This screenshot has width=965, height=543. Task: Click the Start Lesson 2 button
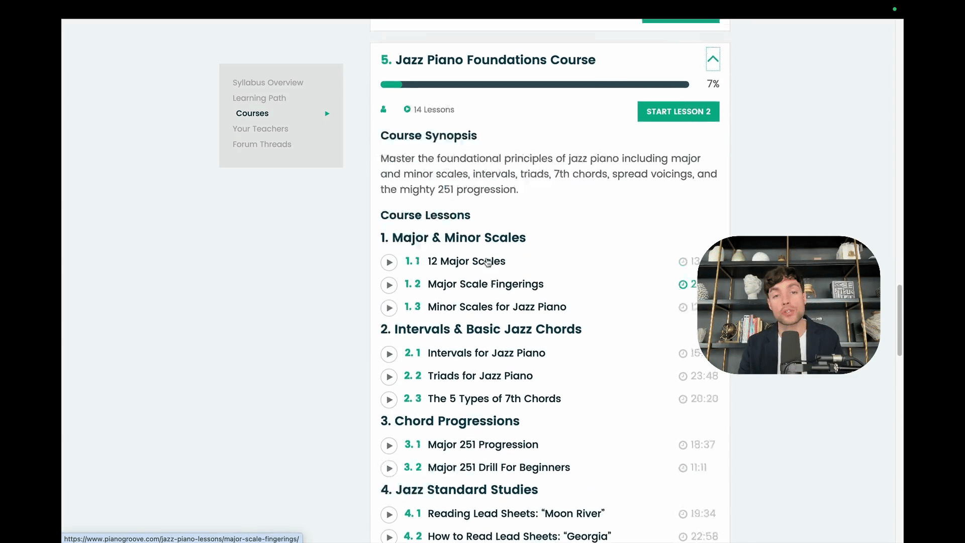click(678, 112)
